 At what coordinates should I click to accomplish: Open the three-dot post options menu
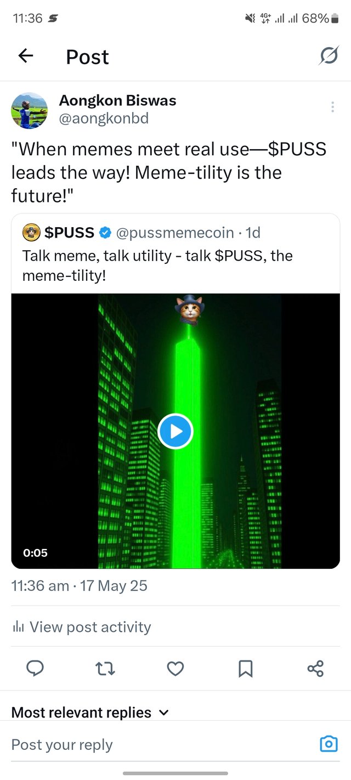click(x=332, y=107)
